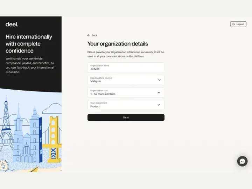This screenshot has height=189, width=252.
Task: Edit the Organization name field
Action: (126, 67)
